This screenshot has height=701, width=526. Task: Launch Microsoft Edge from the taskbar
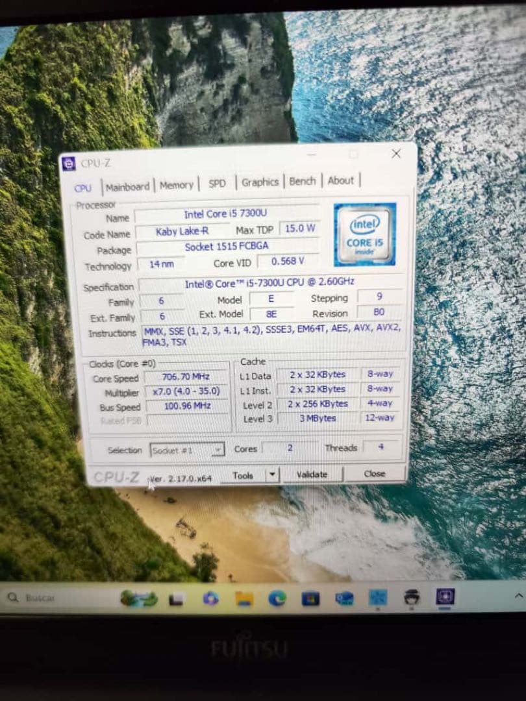(x=277, y=598)
